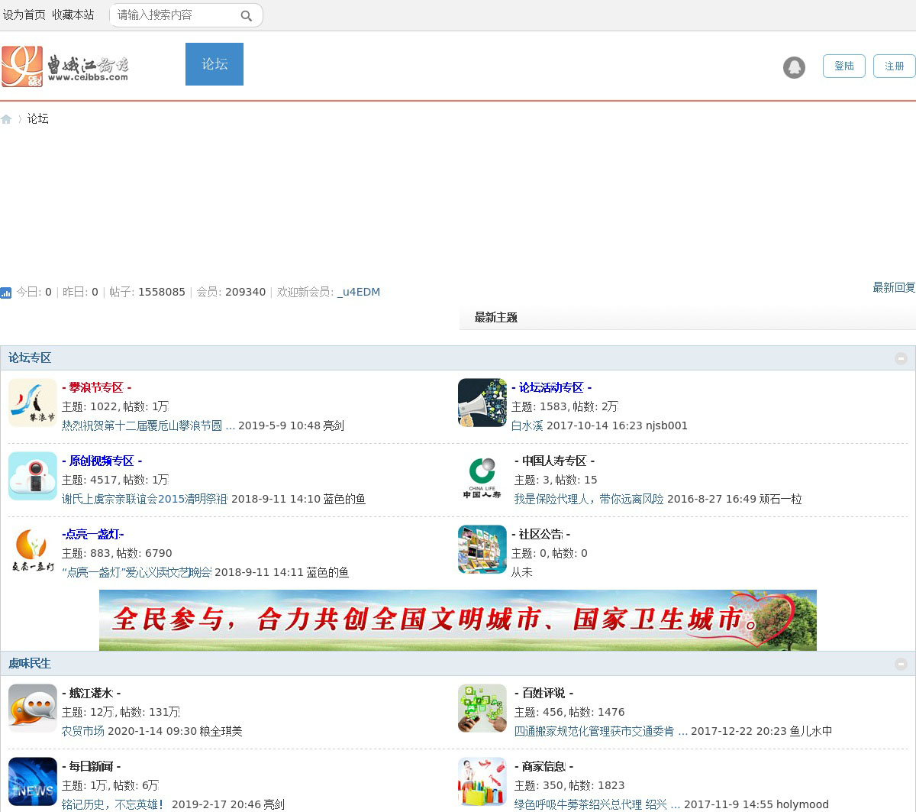Click the civilized city banner image
916x812 pixels.
[x=458, y=620]
